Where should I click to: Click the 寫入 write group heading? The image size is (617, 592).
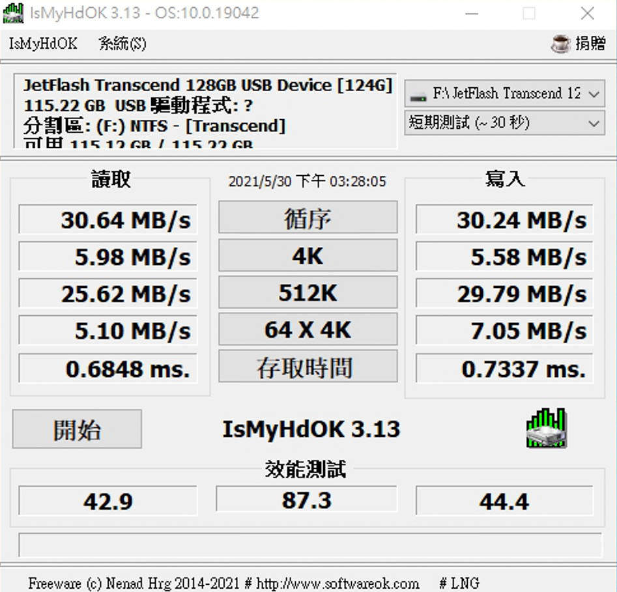505,179
